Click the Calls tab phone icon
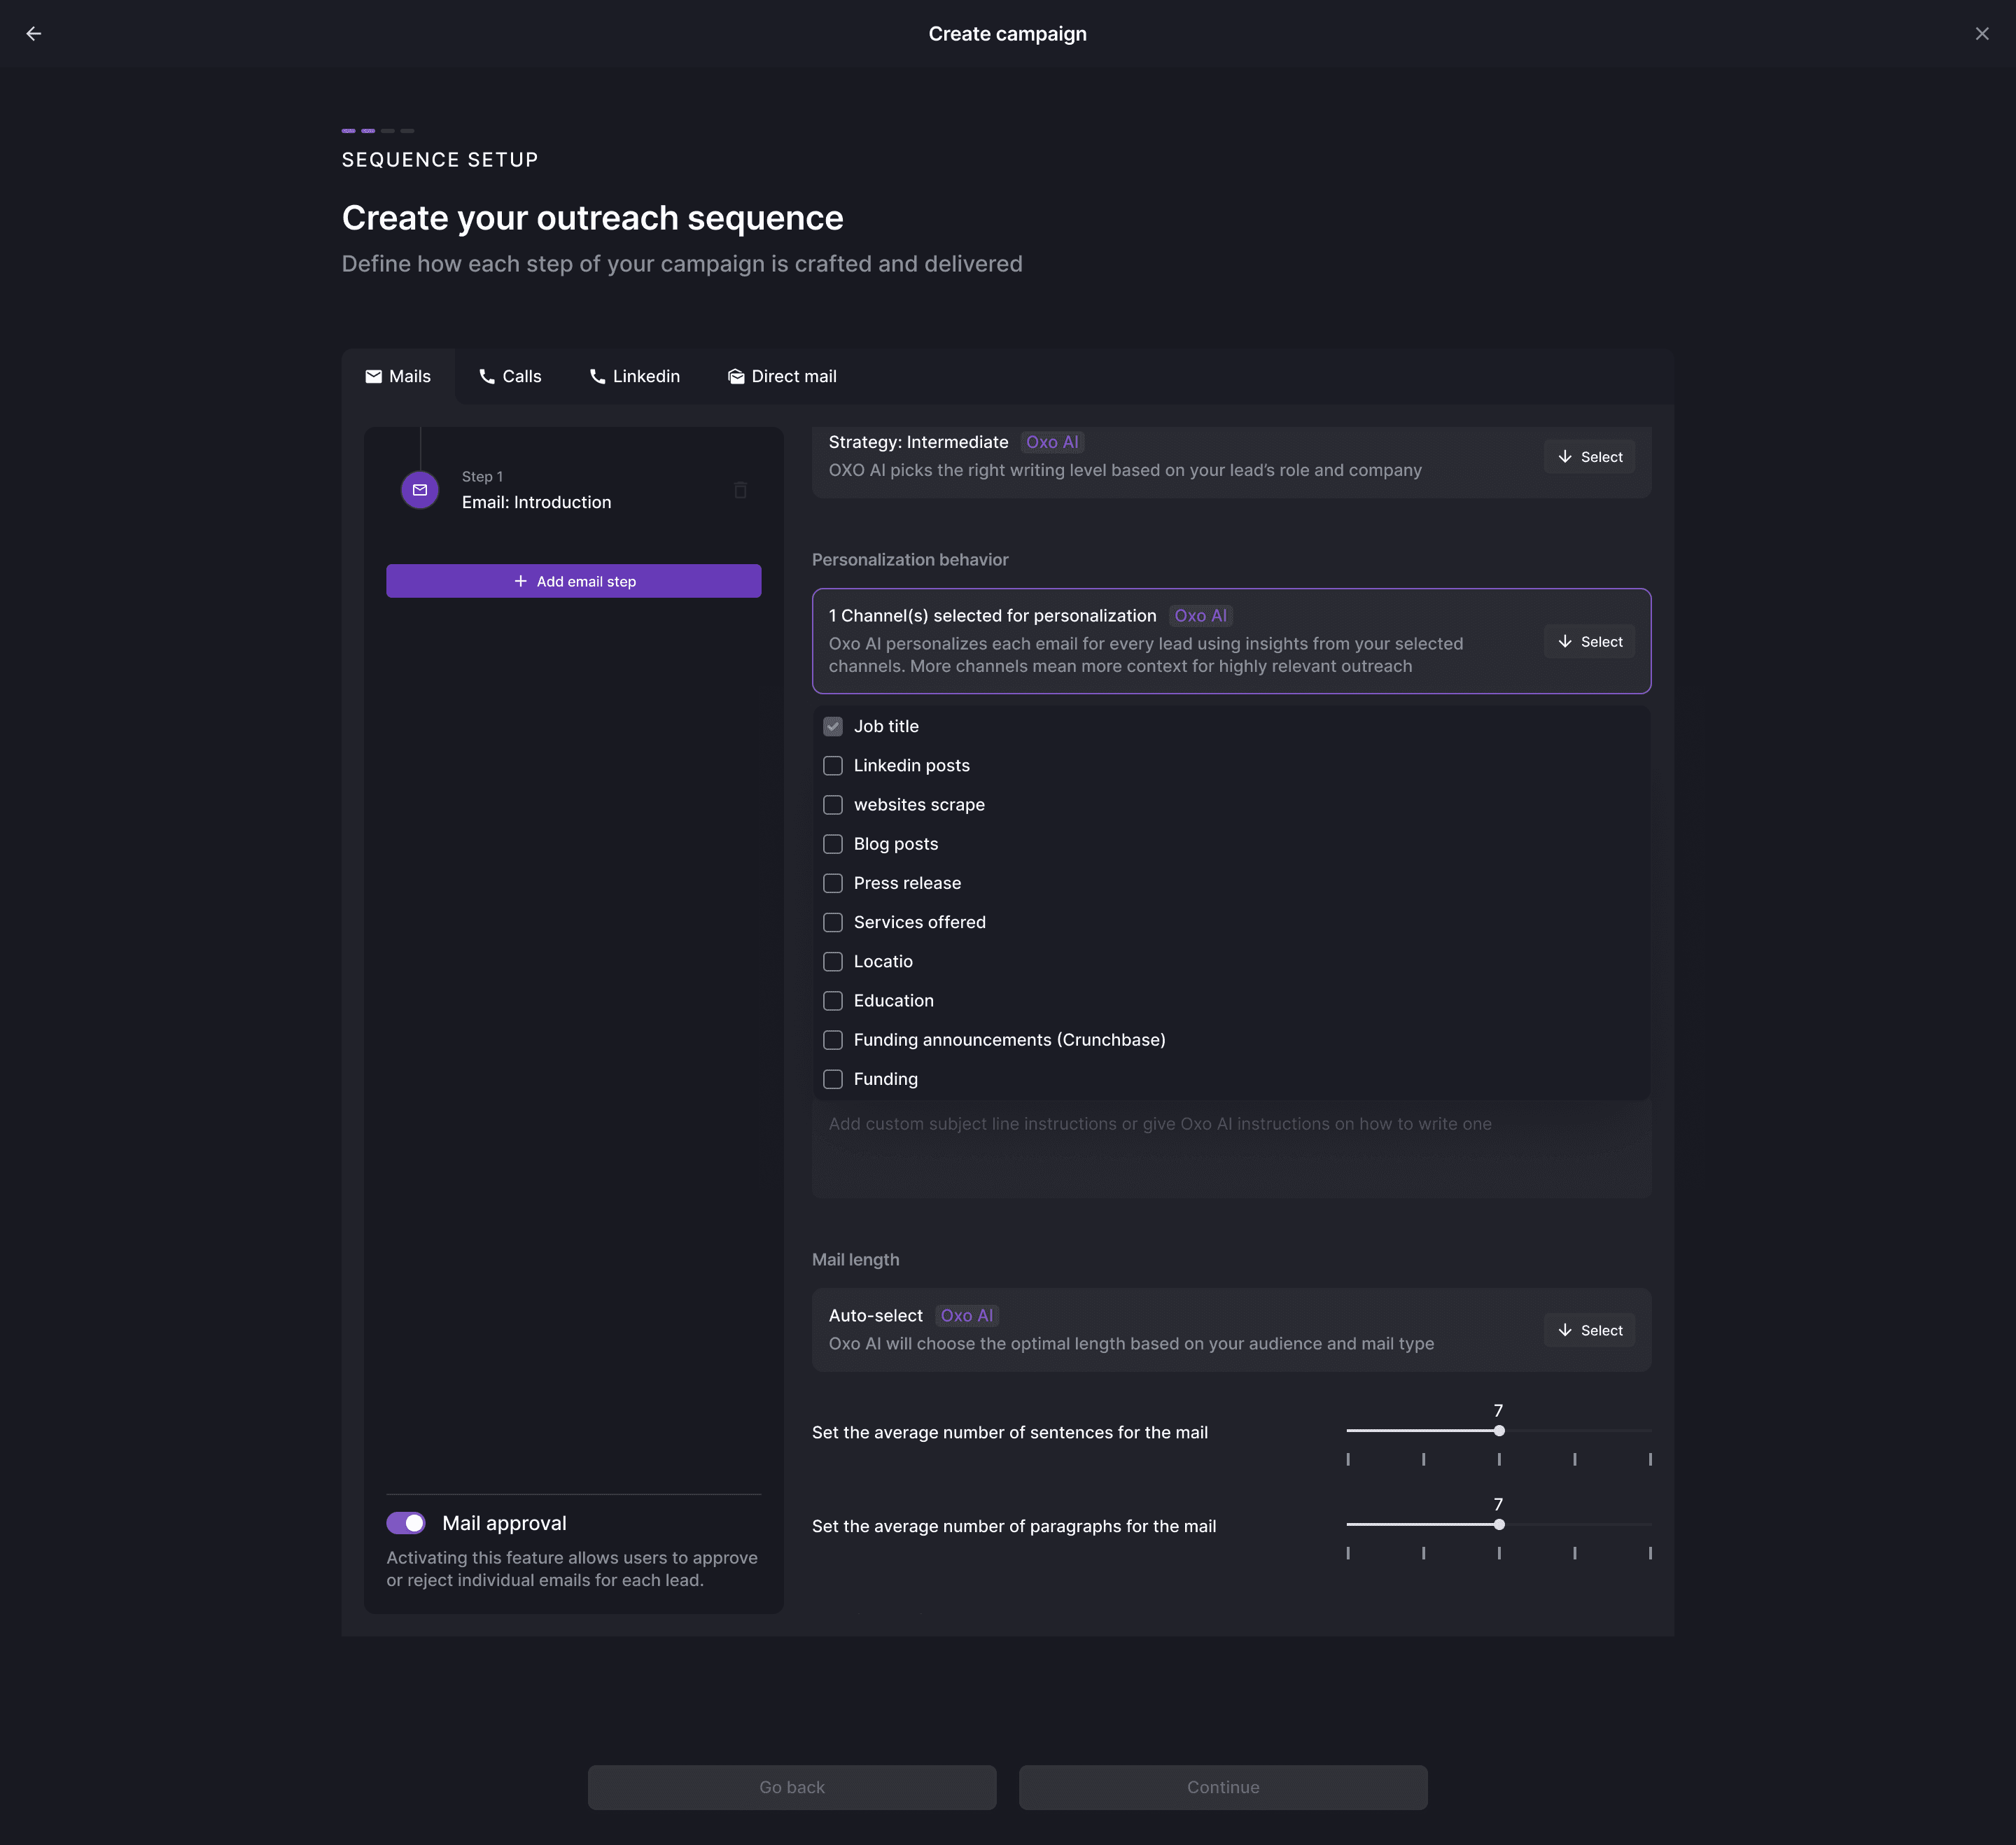The image size is (2016, 1845). point(487,377)
